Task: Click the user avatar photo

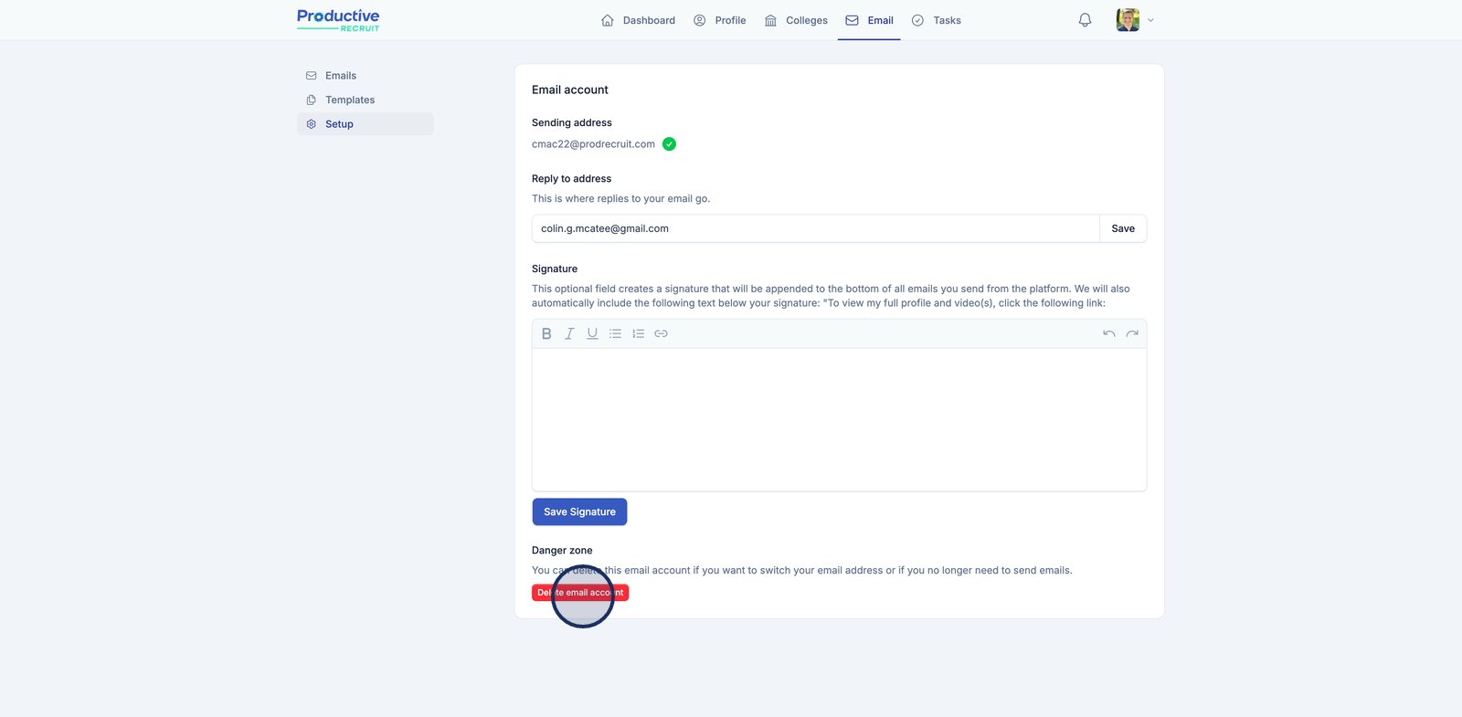Action: (1128, 20)
